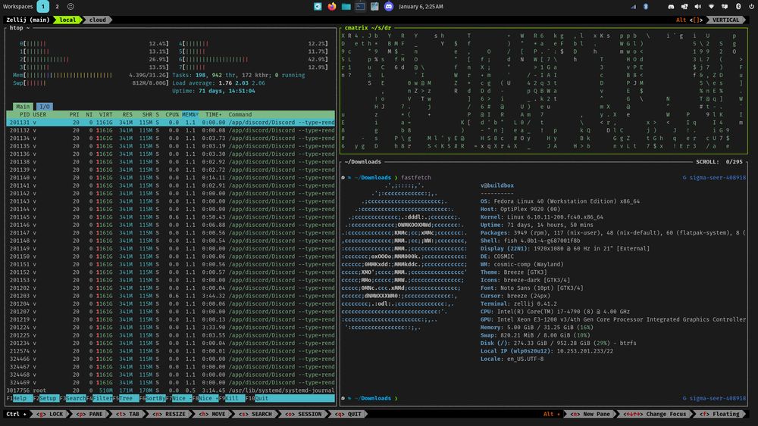Screen dimensions: 758x426
Task: Click the signal strength indicator icon
Action: 634,6
